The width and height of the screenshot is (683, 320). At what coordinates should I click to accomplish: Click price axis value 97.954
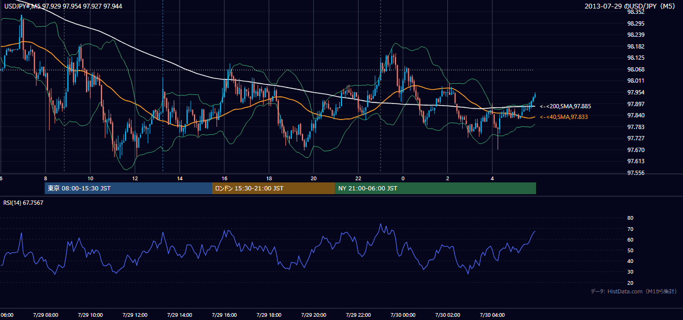point(636,92)
